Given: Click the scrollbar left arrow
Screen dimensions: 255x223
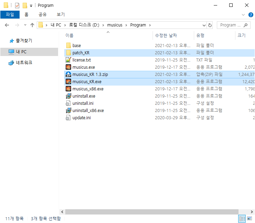Looking at the screenshot, I should (x=62, y=212).
